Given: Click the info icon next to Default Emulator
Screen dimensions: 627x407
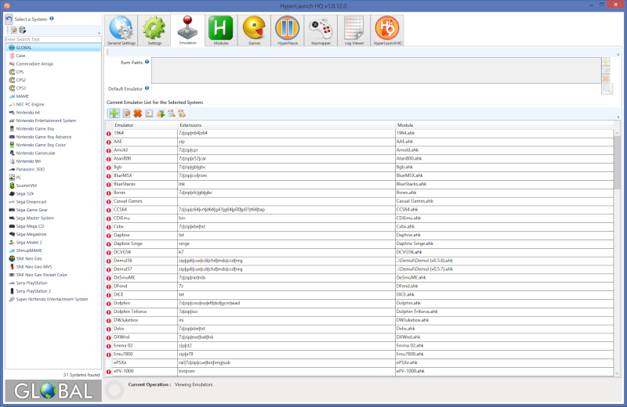Looking at the screenshot, I should click(x=147, y=88).
